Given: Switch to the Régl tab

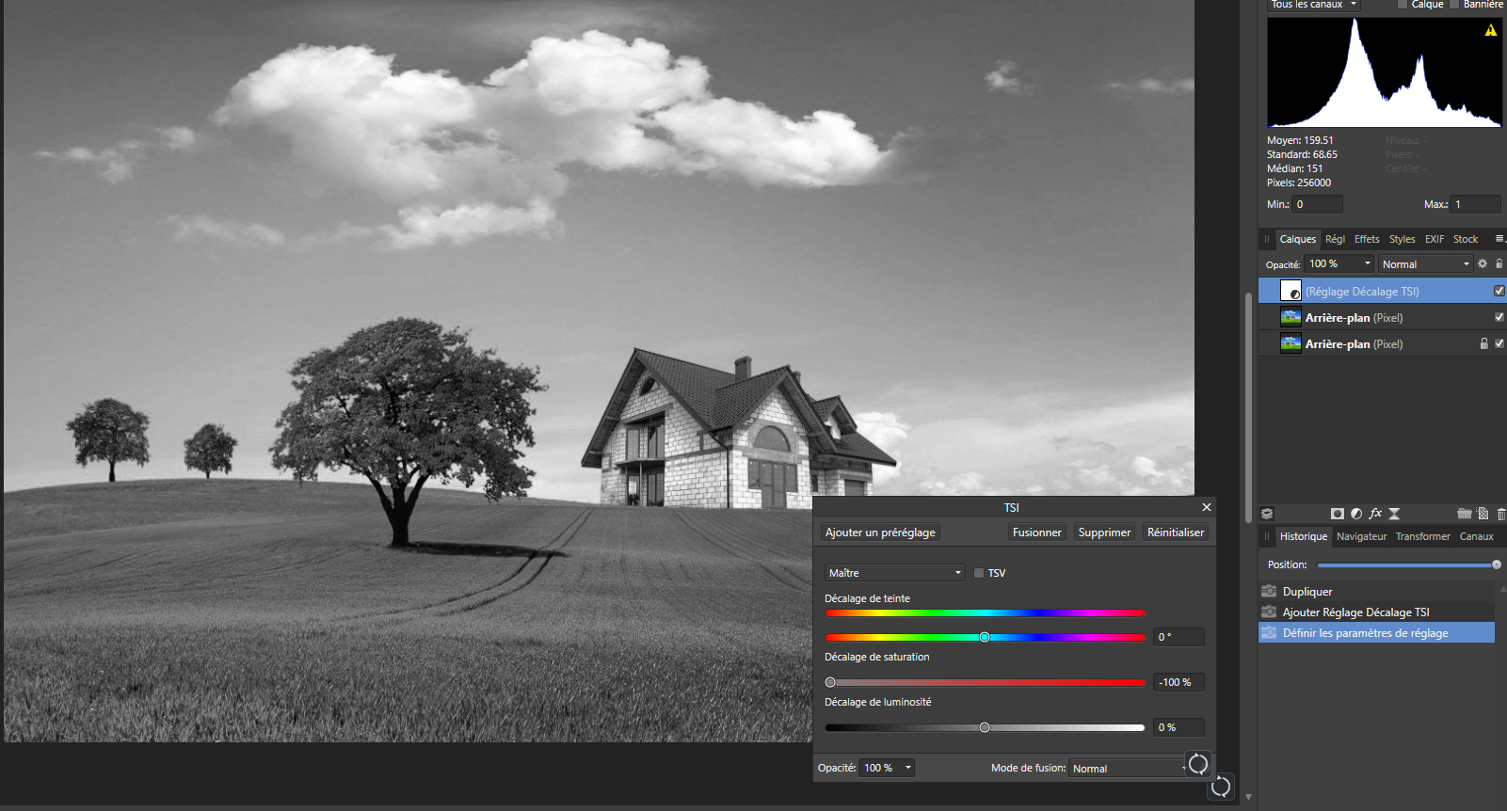Looking at the screenshot, I should point(1335,239).
